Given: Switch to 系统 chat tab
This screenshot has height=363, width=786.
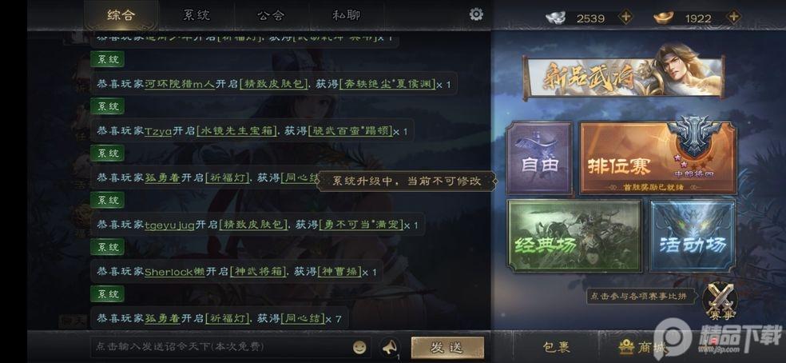Looking at the screenshot, I should click(196, 15).
